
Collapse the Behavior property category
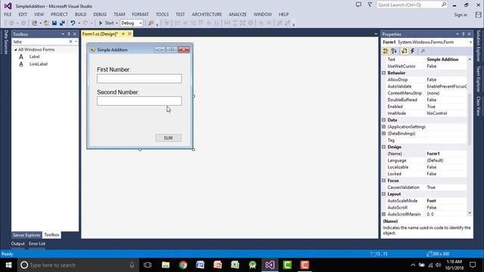coord(383,73)
